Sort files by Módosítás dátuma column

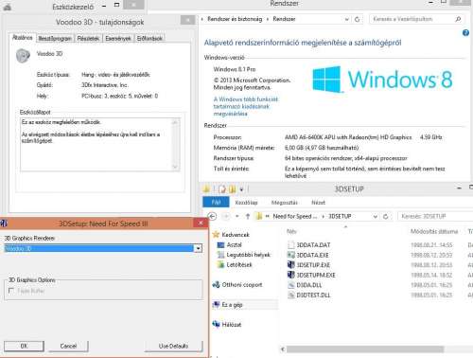[434, 231]
